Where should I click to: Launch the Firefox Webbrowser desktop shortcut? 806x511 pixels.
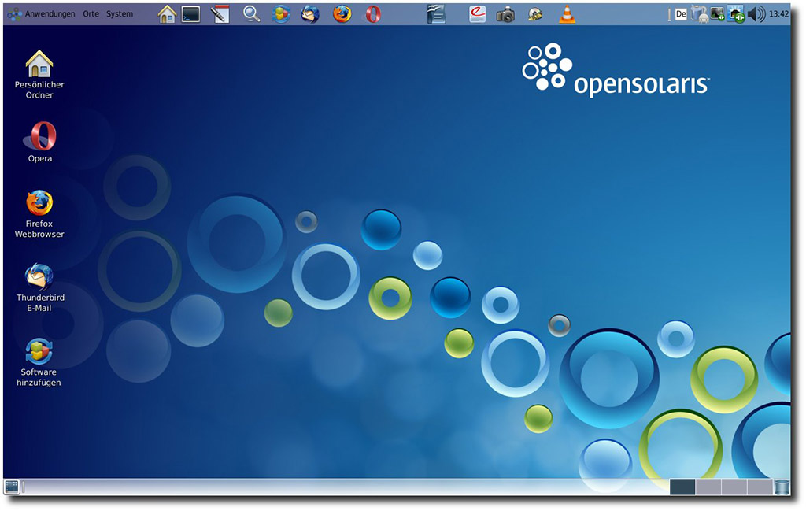39,205
